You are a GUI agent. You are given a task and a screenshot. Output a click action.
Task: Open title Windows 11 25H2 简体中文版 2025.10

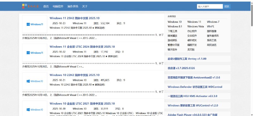(x=75, y=18)
